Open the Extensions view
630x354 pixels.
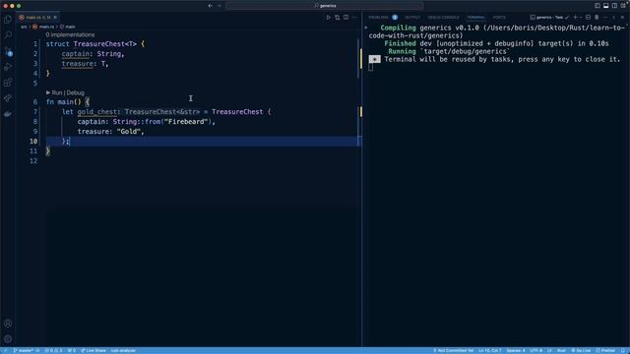(x=8, y=83)
